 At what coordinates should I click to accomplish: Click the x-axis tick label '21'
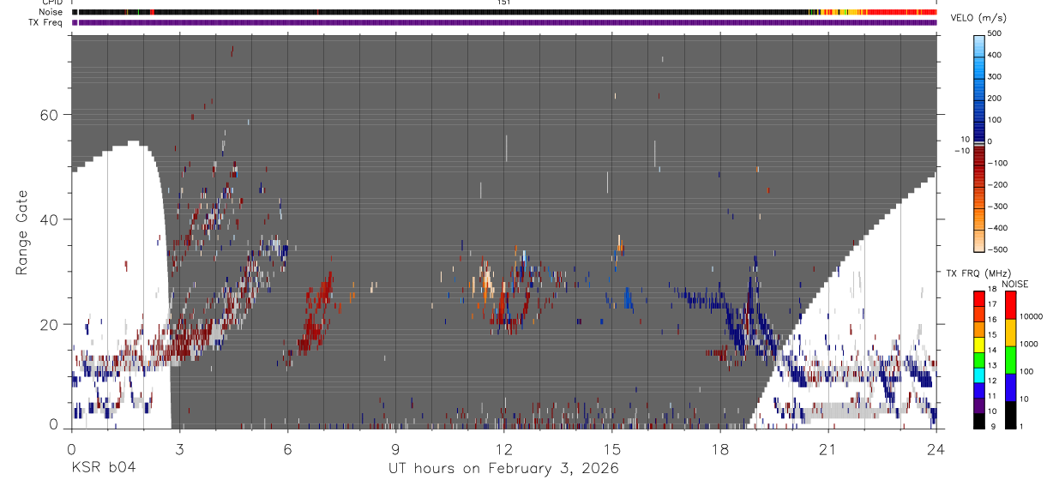click(x=828, y=449)
